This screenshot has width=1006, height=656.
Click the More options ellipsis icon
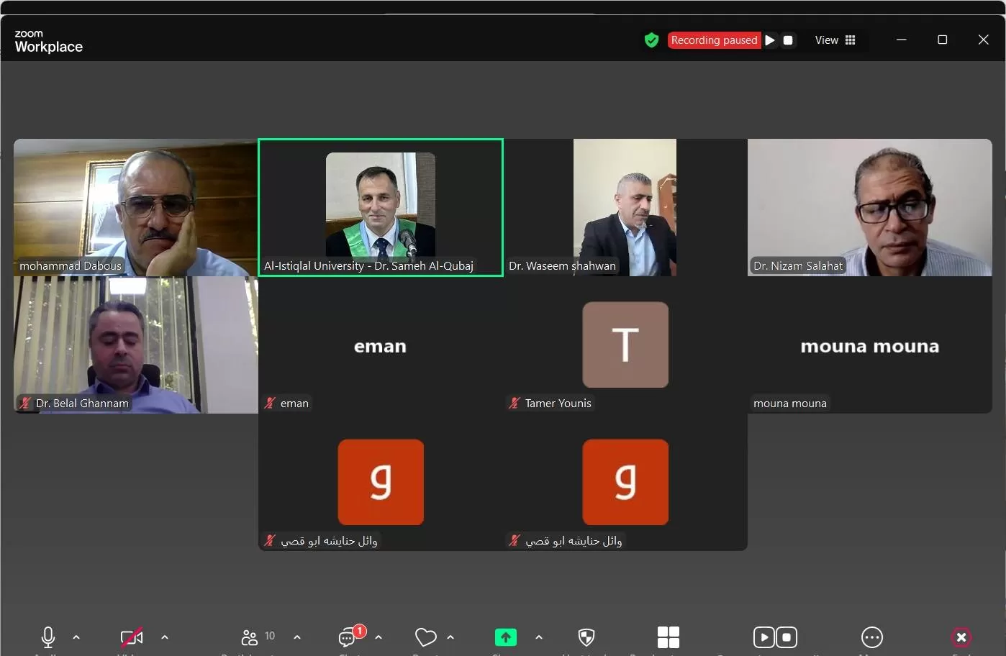[871, 637]
